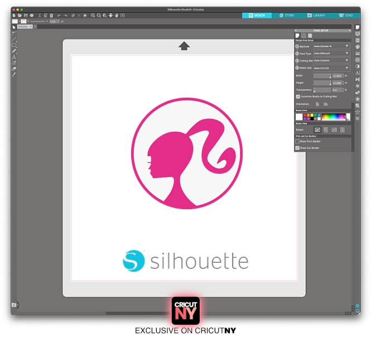Select the Eraser tool

point(15,69)
